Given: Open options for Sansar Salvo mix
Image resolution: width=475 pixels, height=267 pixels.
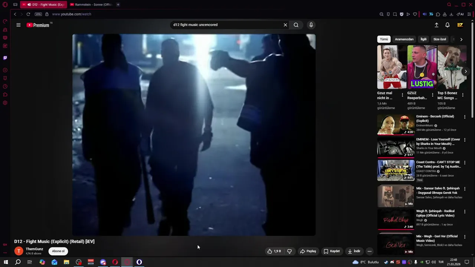Looking at the screenshot, I should click(x=465, y=189).
